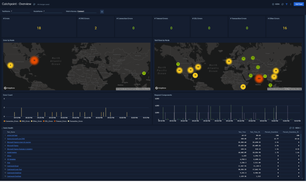306x182 pixels.
Task: Sort by the Percent_Downtime column header
Action: pos(272,132)
